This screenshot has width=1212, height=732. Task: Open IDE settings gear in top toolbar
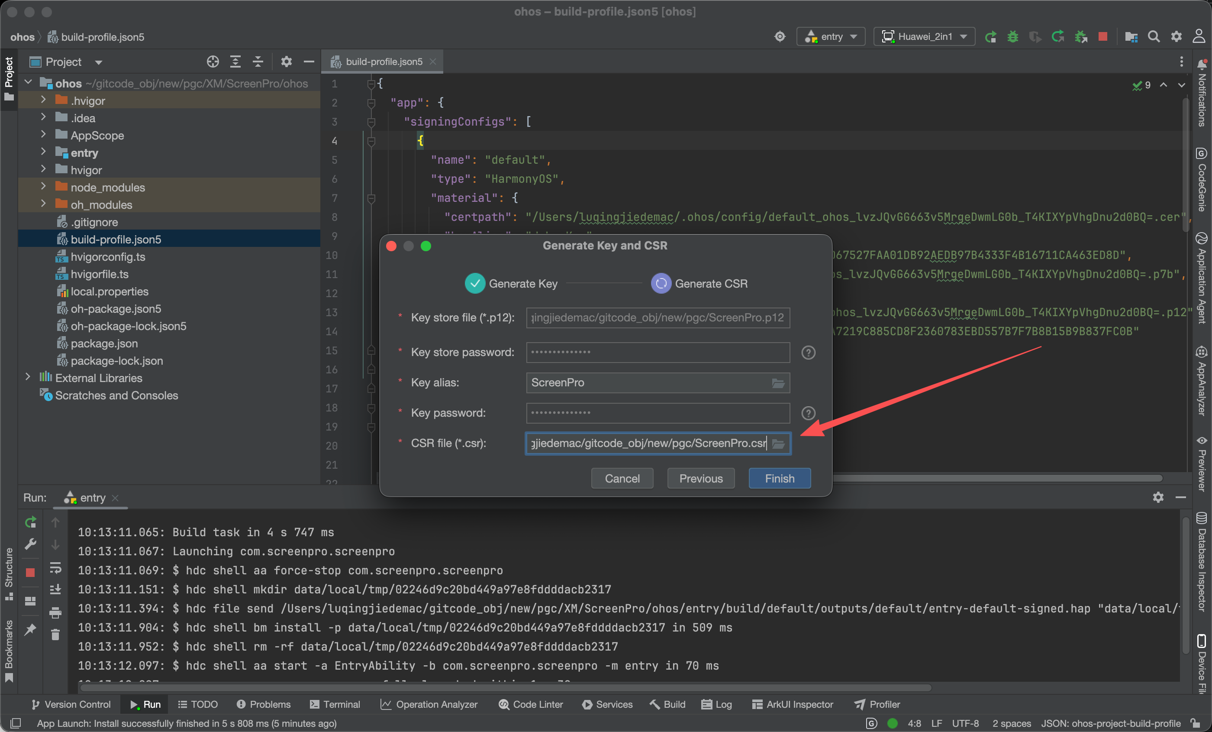(1177, 37)
